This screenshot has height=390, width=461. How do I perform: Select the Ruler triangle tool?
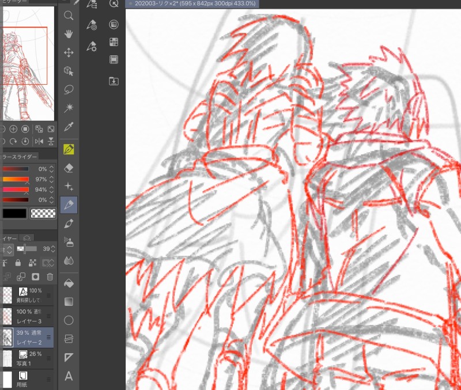69,357
